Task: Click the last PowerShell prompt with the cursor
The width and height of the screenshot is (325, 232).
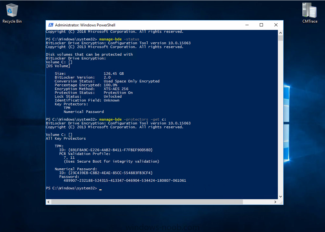Action: click(74, 188)
